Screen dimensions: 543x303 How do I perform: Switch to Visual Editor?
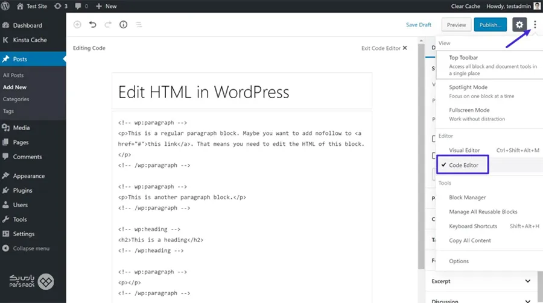490,150
